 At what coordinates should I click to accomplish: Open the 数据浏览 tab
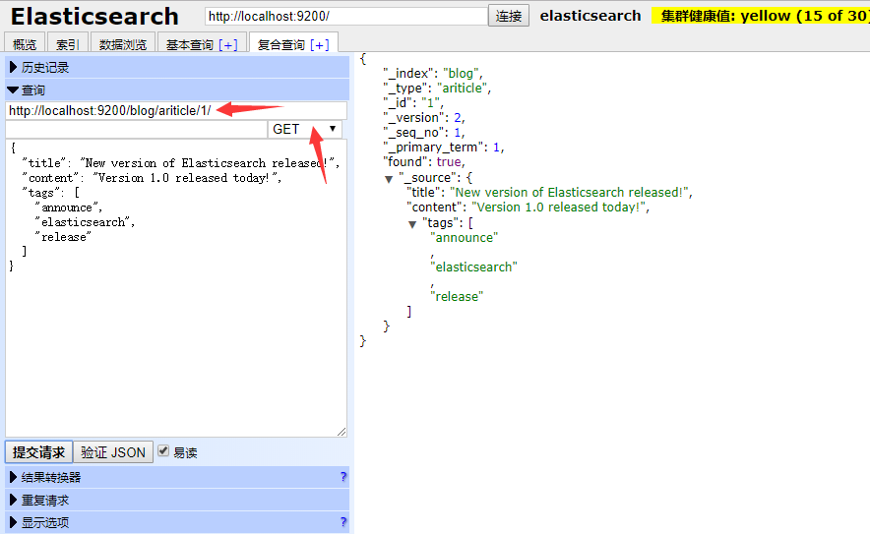tap(123, 44)
